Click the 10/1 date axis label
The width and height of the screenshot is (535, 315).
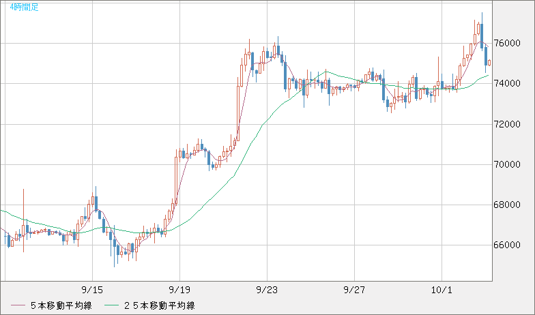tap(442, 290)
